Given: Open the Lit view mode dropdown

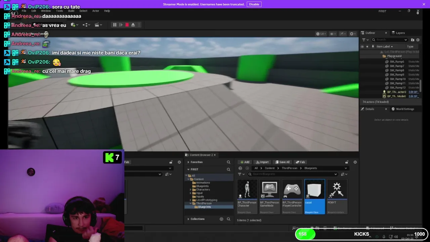Looking at the screenshot, I should pos(321,34).
